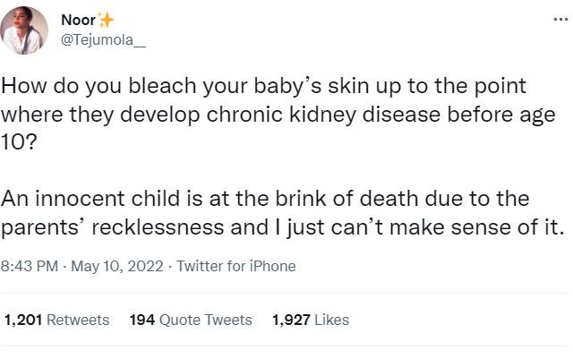Show the 1,927 Likes list
The image size is (573, 359).
311,320
